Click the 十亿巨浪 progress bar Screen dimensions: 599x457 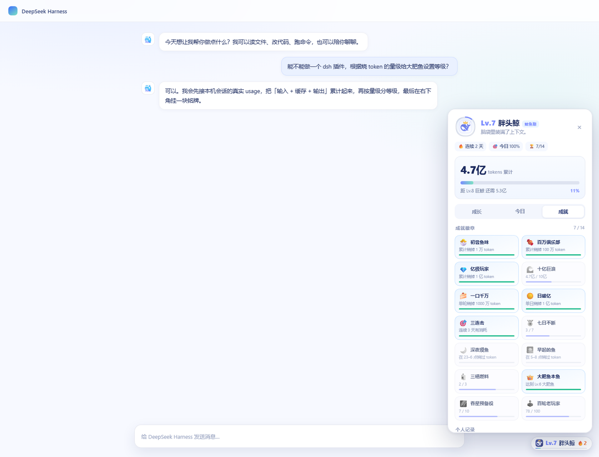click(553, 282)
